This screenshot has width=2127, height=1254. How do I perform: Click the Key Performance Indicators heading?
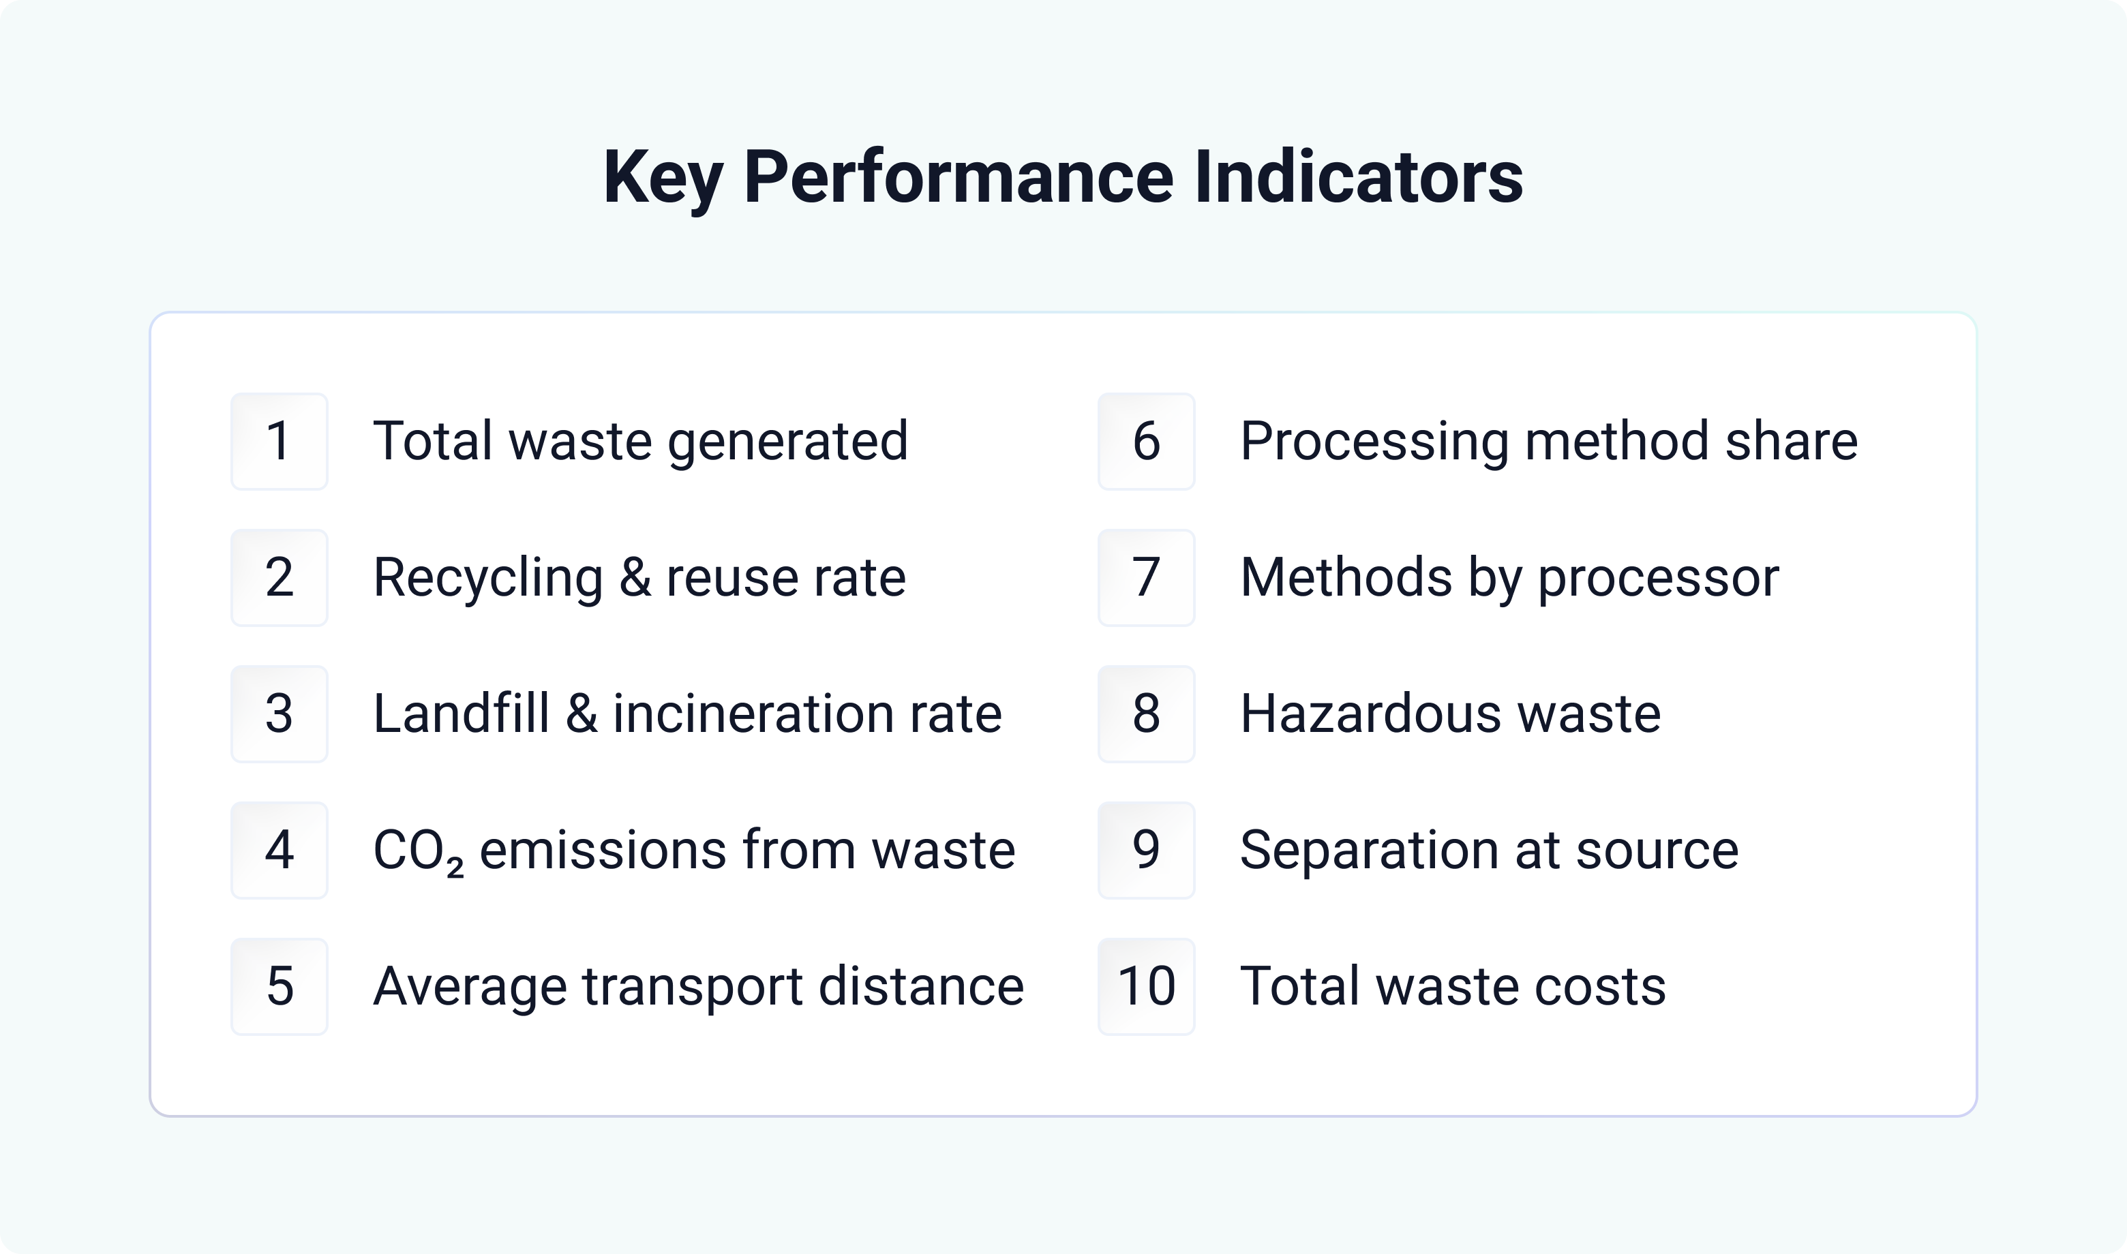[1063, 179]
